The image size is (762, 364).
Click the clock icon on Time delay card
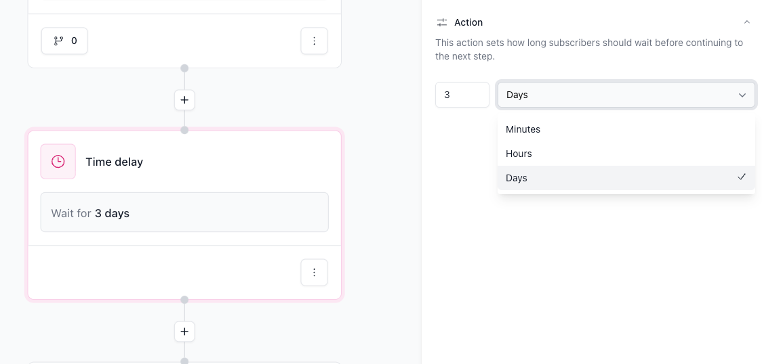point(58,162)
